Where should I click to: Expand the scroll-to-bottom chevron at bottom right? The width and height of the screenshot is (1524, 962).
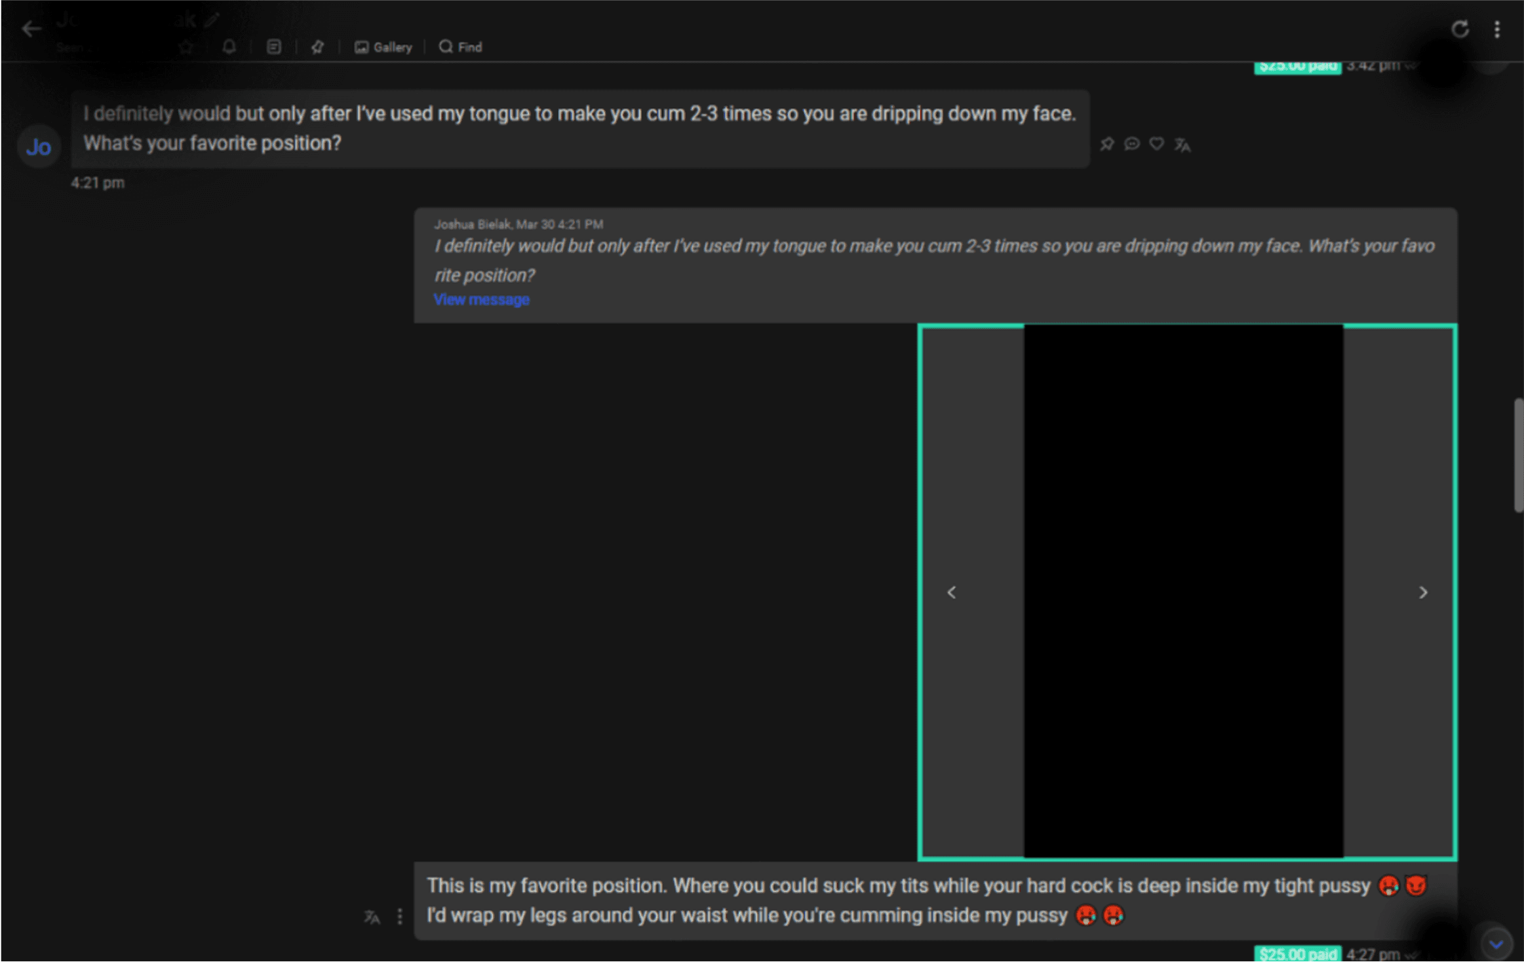click(1496, 944)
